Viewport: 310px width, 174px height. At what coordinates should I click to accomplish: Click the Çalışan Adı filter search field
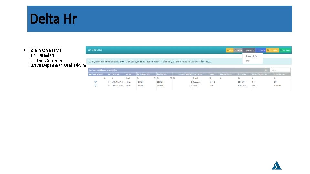click(118, 78)
